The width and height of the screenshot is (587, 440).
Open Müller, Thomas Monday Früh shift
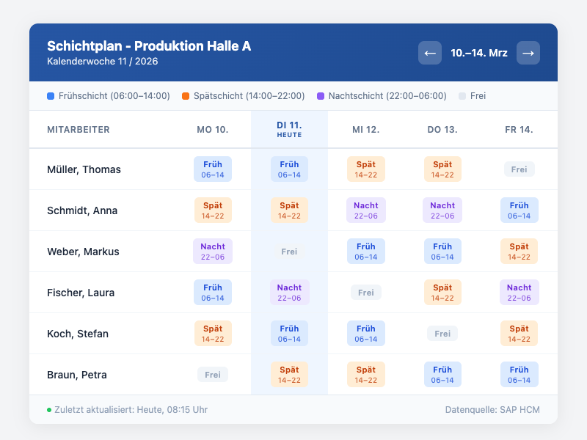pos(213,169)
